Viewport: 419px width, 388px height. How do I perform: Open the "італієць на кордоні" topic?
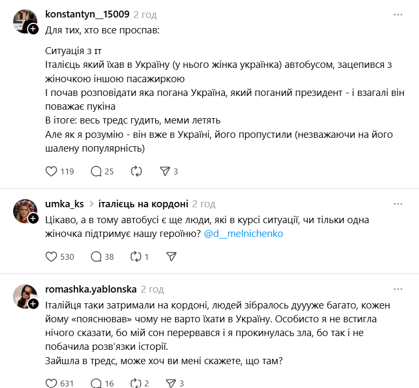pos(143,204)
